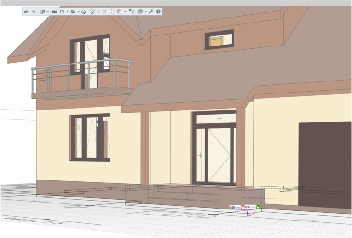The height and width of the screenshot is (238, 352).
Task: Click the Copy icon in the toolbar
Action: pyautogui.click(x=112, y=12)
